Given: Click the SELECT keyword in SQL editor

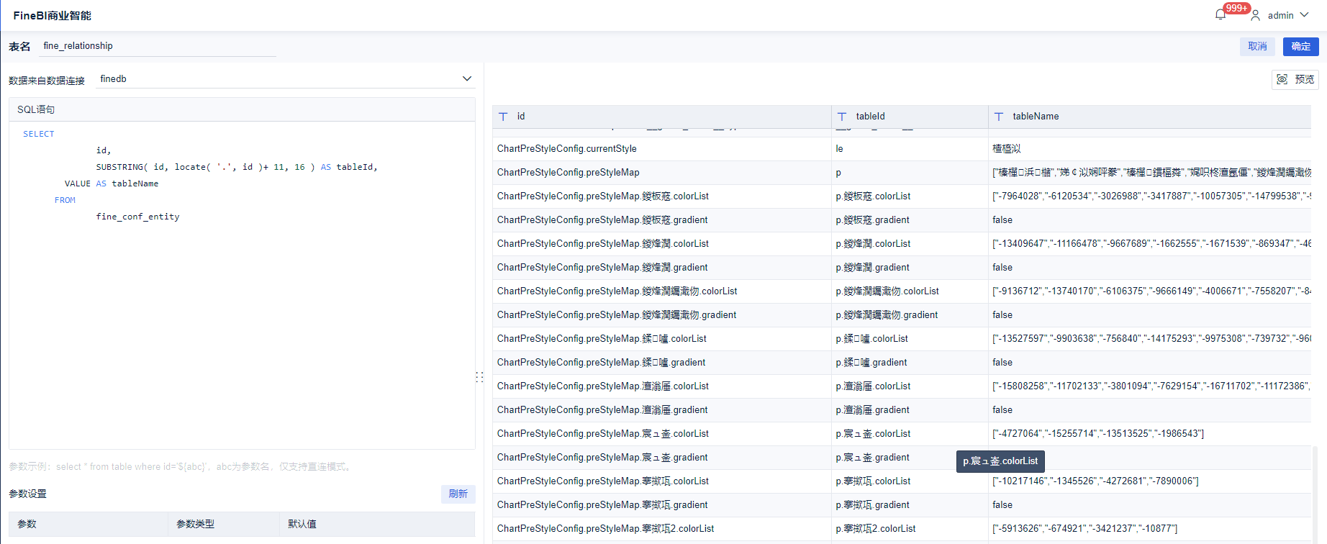Looking at the screenshot, I should click(39, 134).
